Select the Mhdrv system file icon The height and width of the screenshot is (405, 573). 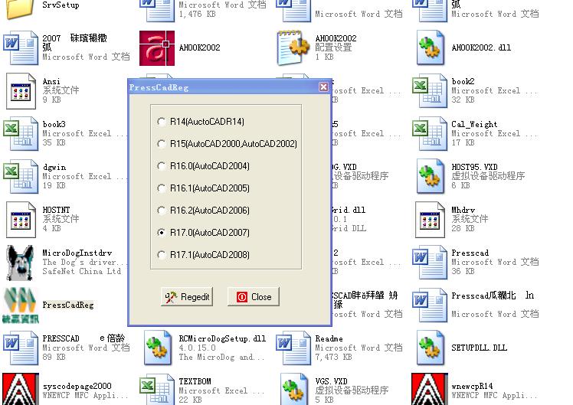pos(430,220)
